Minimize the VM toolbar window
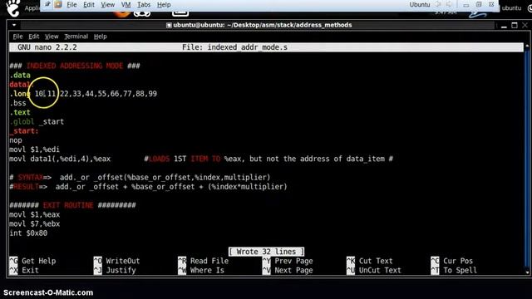This screenshot has height=299, width=532. [466, 5]
